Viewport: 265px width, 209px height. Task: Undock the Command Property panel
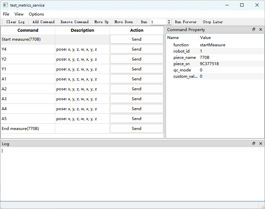coord(253,29)
